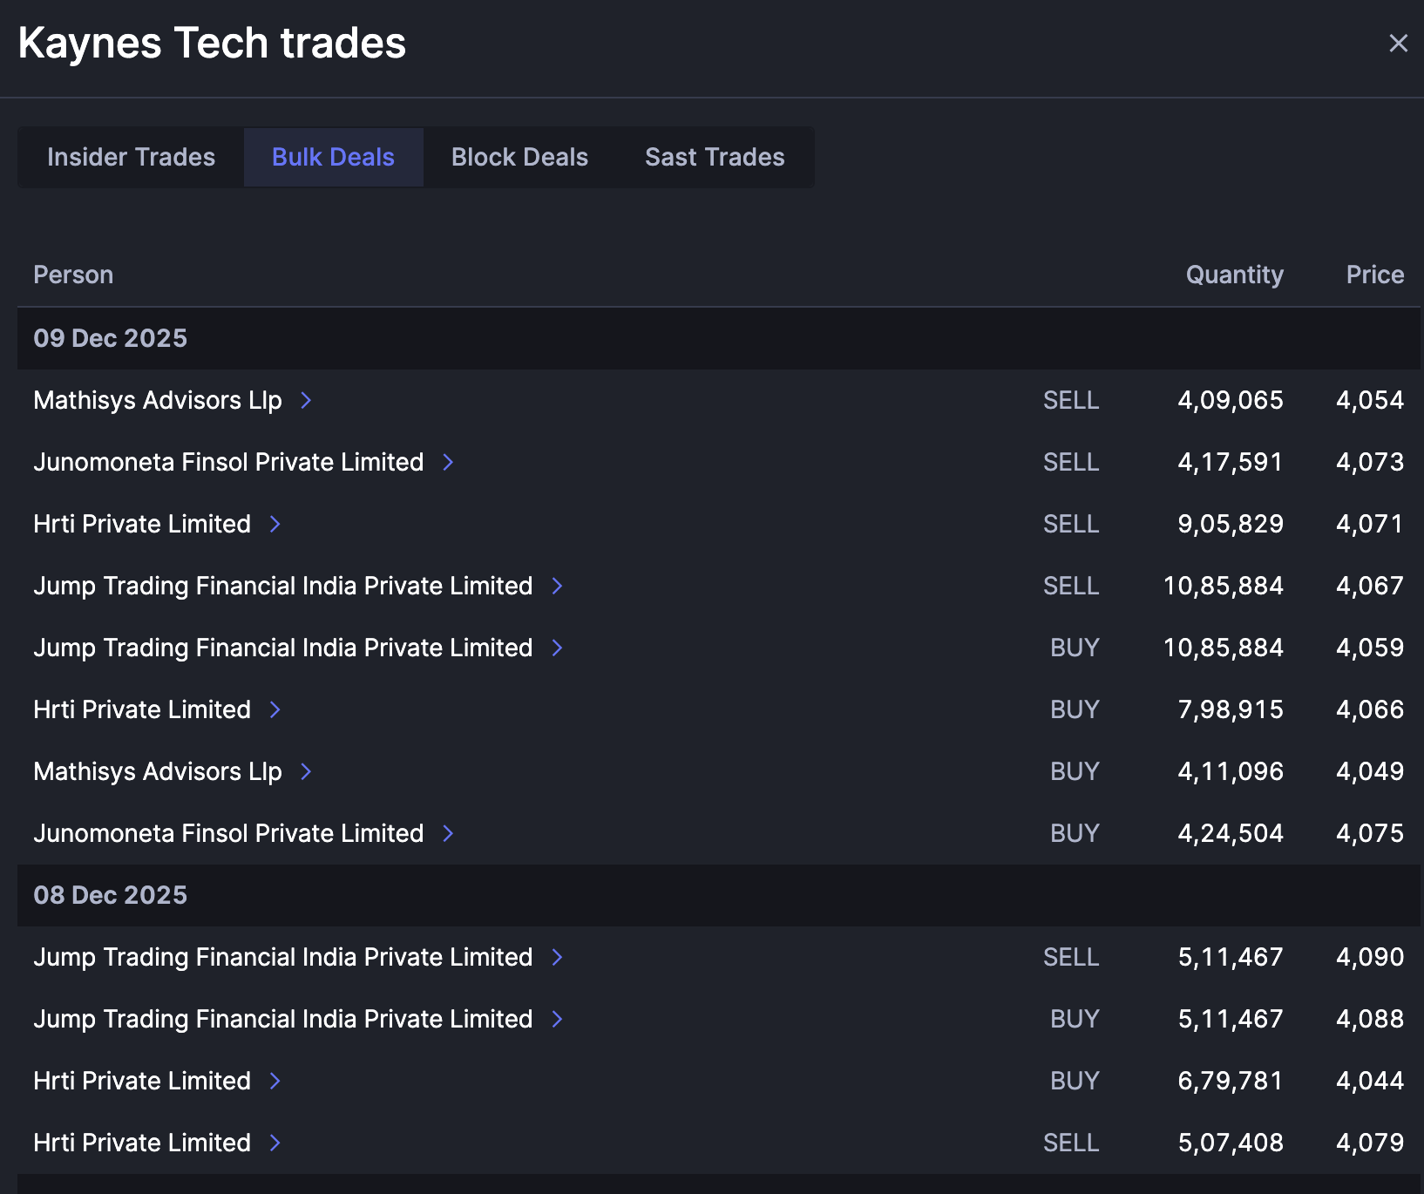The width and height of the screenshot is (1424, 1194).
Task: Select the Bulk Deals tab
Action: pos(333,157)
